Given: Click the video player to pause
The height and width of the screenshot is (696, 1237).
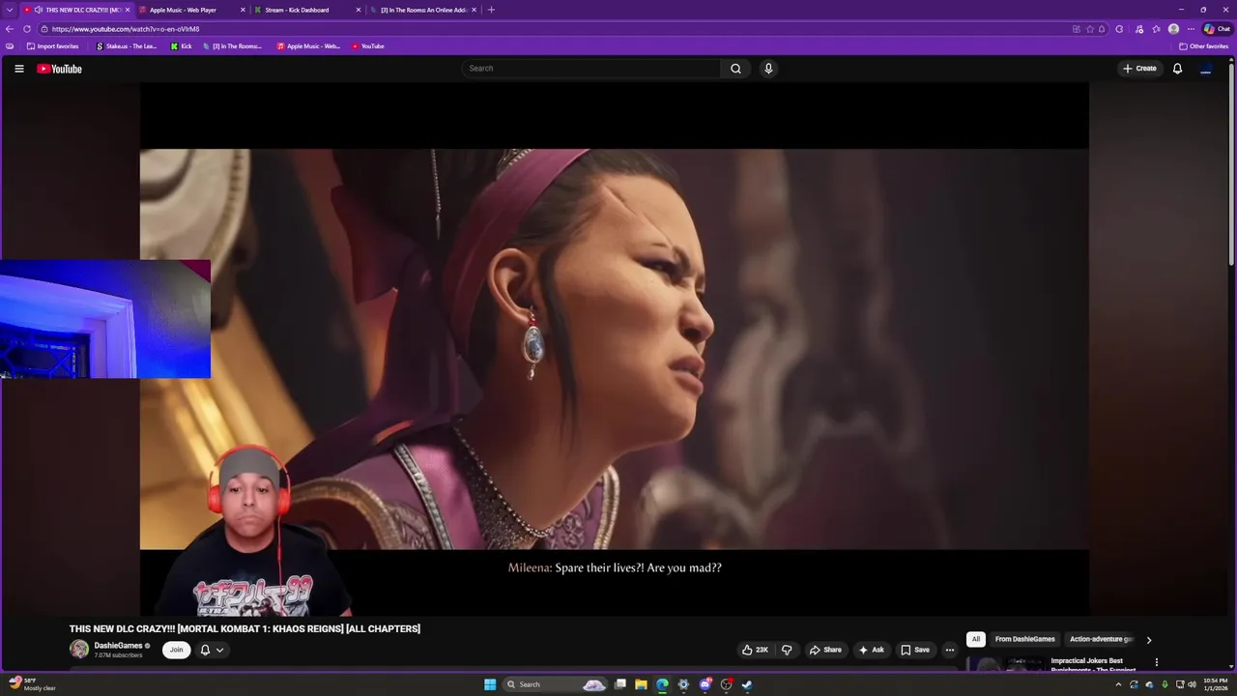Looking at the screenshot, I should 614,348.
